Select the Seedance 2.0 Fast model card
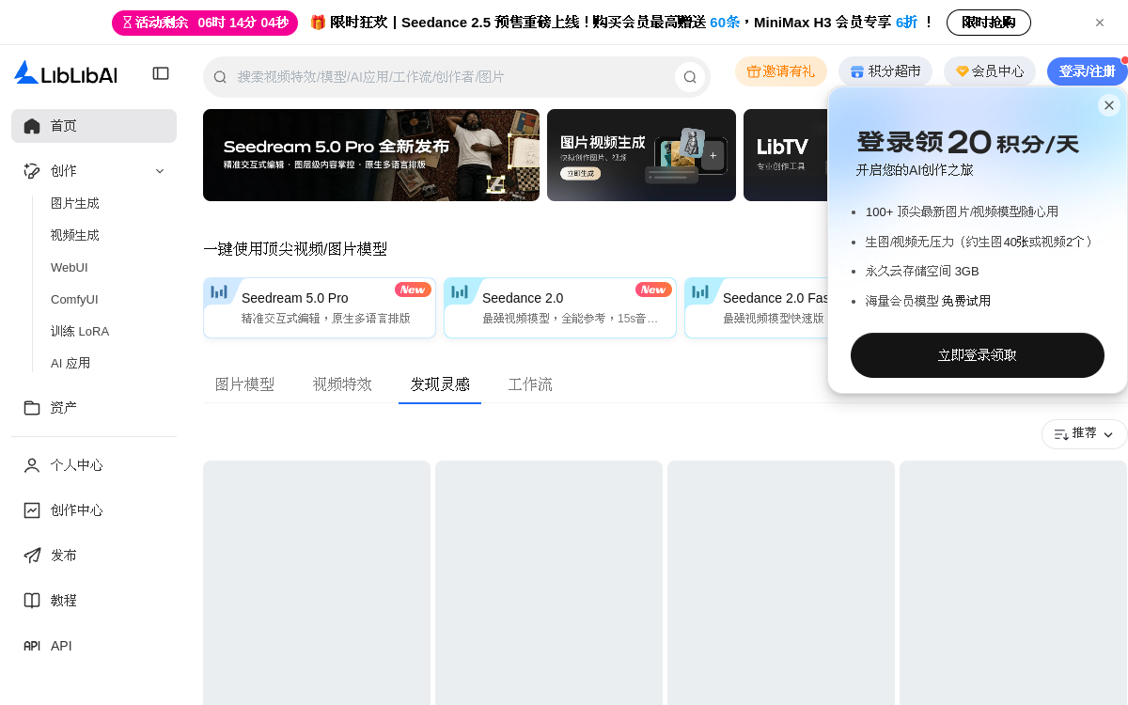This screenshot has height=705, width=1128. point(756,307)
